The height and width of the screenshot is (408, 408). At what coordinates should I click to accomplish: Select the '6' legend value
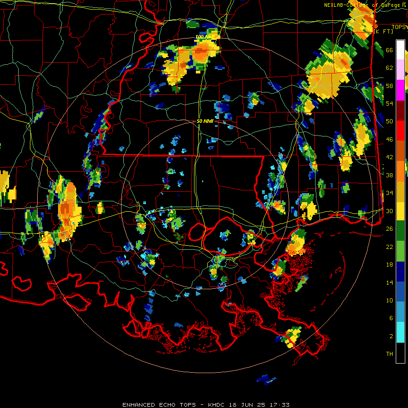391,318
